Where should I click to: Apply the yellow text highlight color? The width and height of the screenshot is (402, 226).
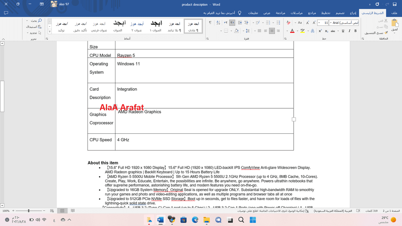pos(303,31)
